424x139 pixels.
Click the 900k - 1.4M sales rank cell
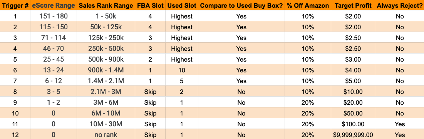click(x=106, y=70)
